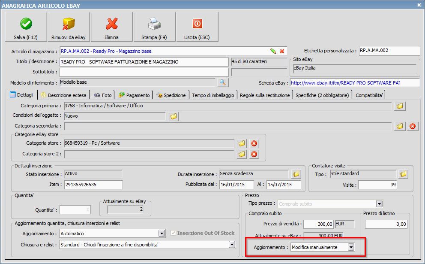Click the Quantita' input field
This screenshot has height=264, width=425.
tap(75, 209)
